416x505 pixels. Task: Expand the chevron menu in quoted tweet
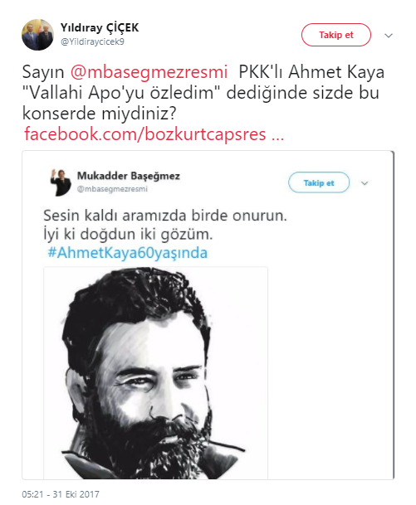click(365, 183)
